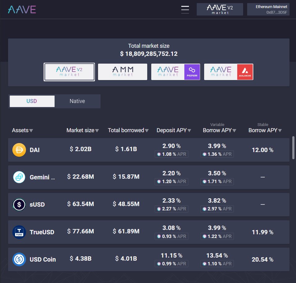Select the AAVE Avalanche market card
The width and height of the screenshot is (296, 283).
click(229, 72)
